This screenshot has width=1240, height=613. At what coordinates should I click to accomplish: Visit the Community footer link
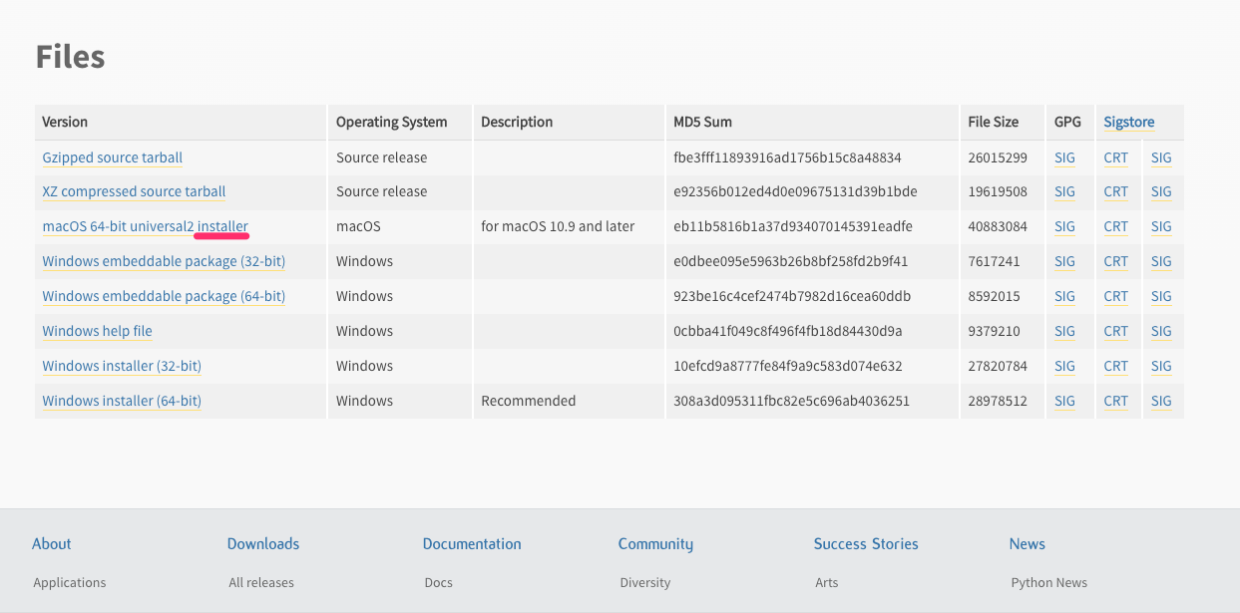(x=655, y=544)
